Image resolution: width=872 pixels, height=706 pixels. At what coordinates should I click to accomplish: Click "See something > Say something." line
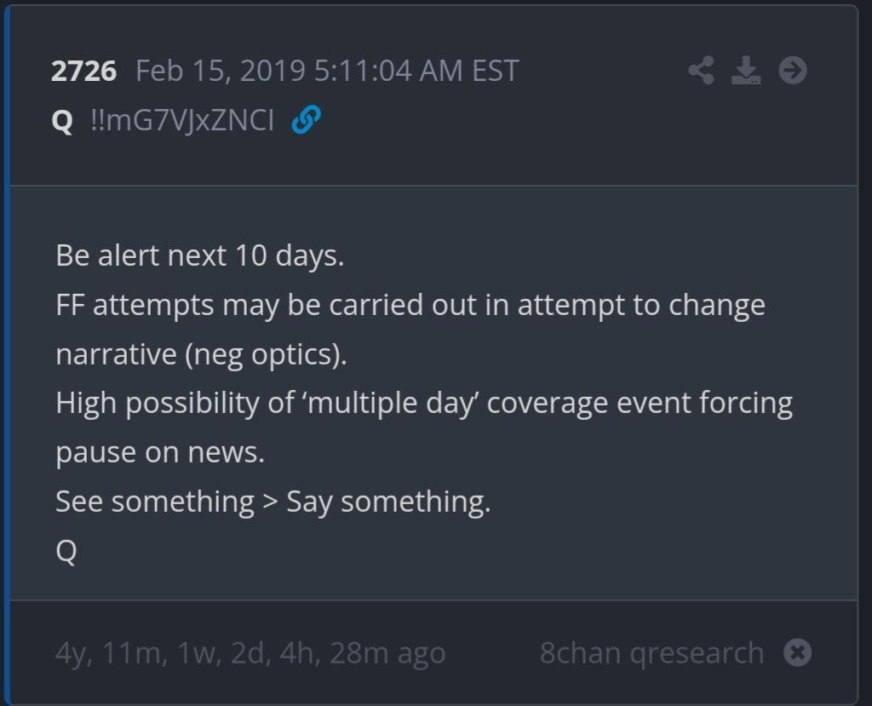273,502
